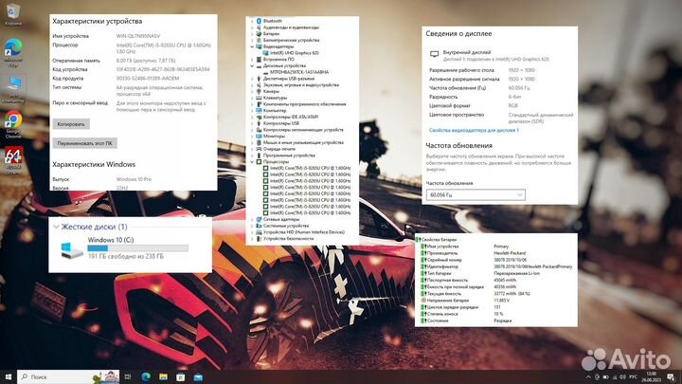Expand the Контроллеры IDE ATA/ATAPI node
The width and height of the screenshot is (682, 384).
(252, 118)
